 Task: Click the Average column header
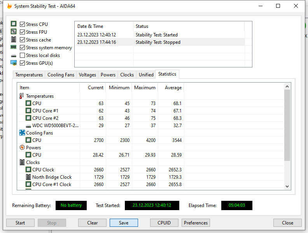[x=171, y=88]
